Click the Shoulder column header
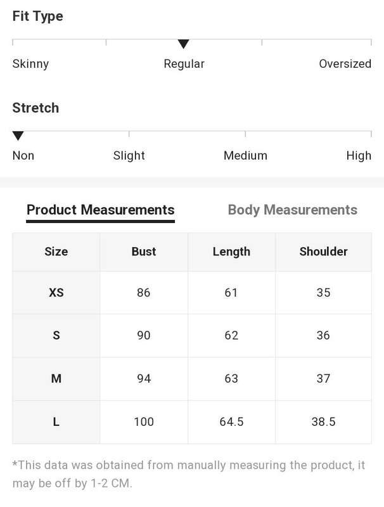The image size is (384, 507). 324,252
